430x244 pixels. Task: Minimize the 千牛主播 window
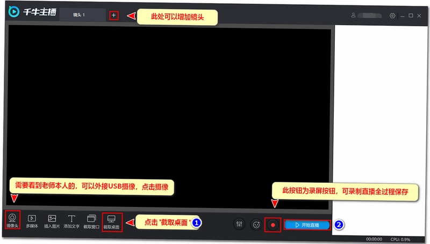pos(402,16)
